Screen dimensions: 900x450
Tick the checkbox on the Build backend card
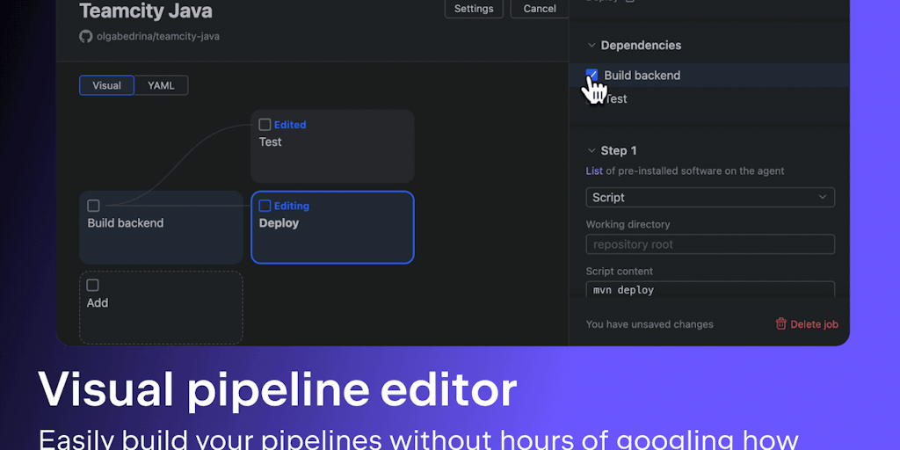[93, 206]
